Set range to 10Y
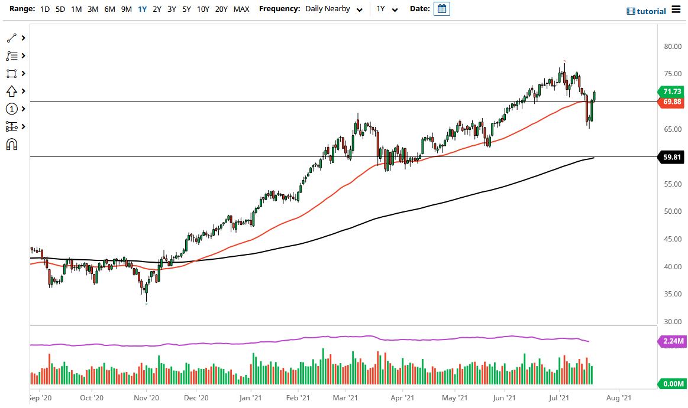The width and height of the screenshot is (688, 408). click(203, 9)
